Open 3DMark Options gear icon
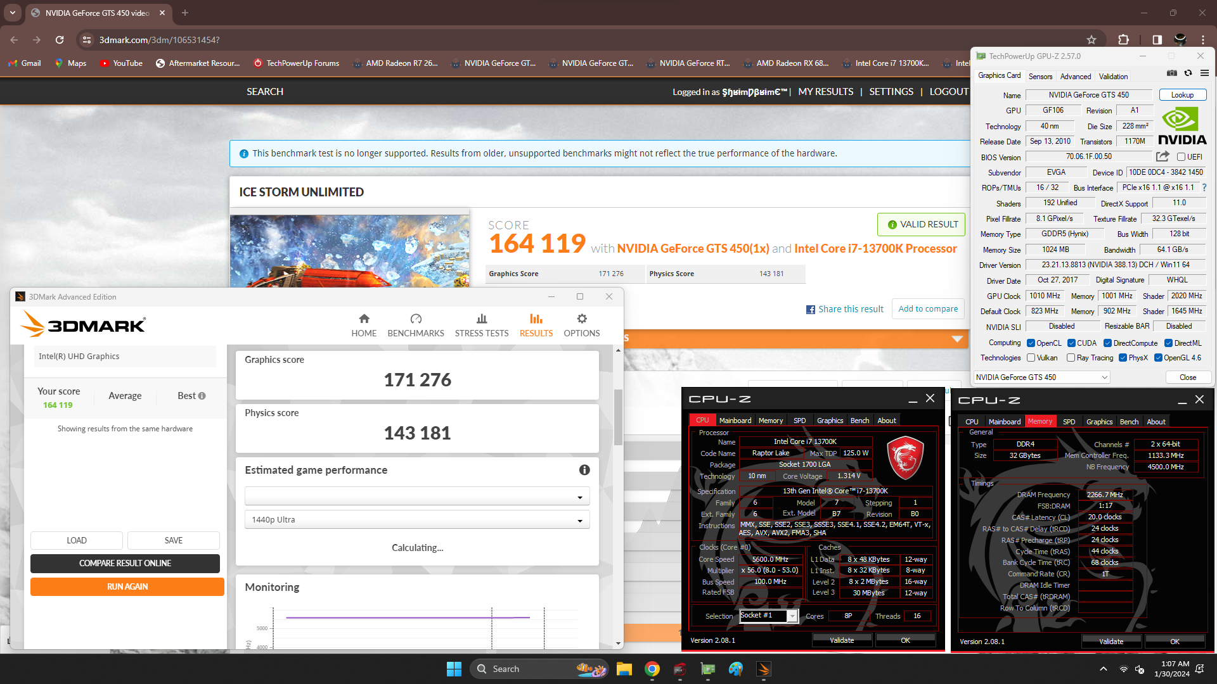The image size is (1217, 684). (582, 319)
